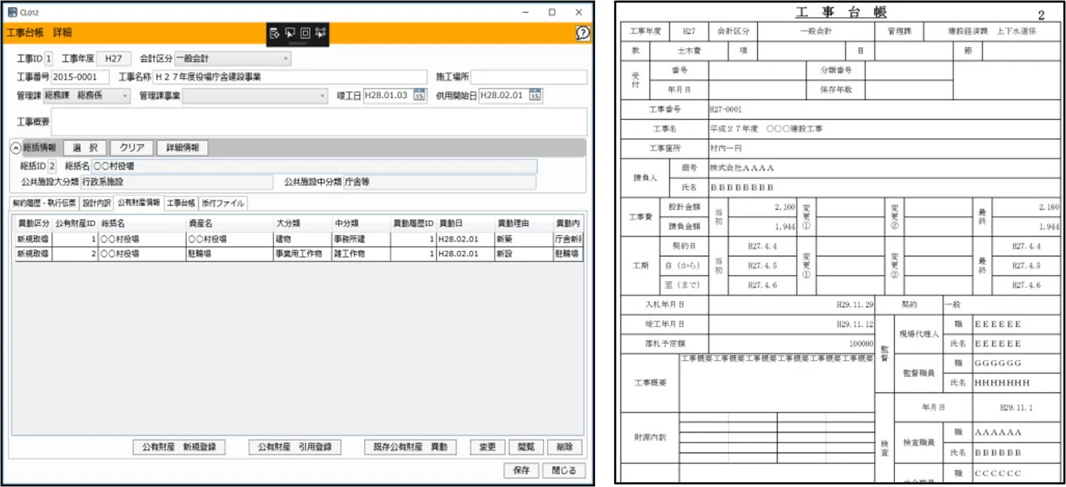This screenshot has width=1066, height=487.
Task: Click the 資産名 column header
Action: pos(230,224)
